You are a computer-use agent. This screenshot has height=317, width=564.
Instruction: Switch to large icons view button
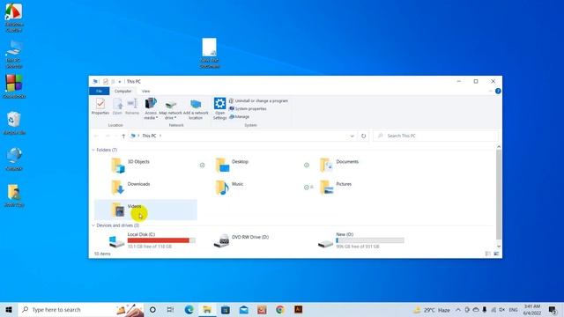[x=496, y=254]
